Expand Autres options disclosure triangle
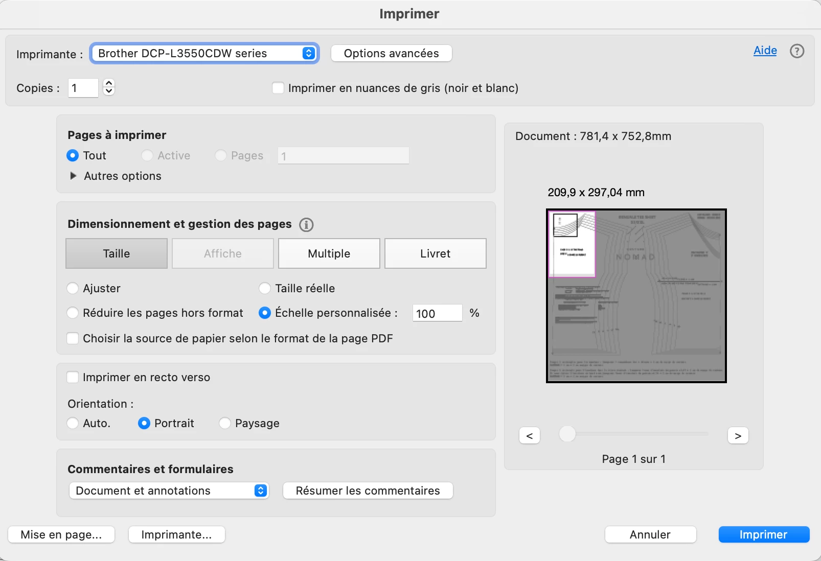821x561 pixels. tap(73, 176)
